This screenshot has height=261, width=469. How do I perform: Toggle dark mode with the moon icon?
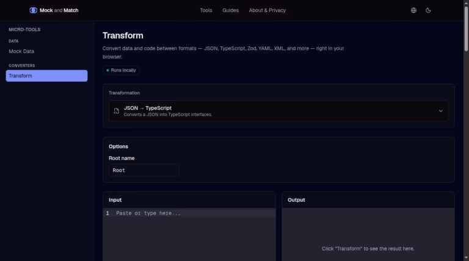click(x=428, y=10)
